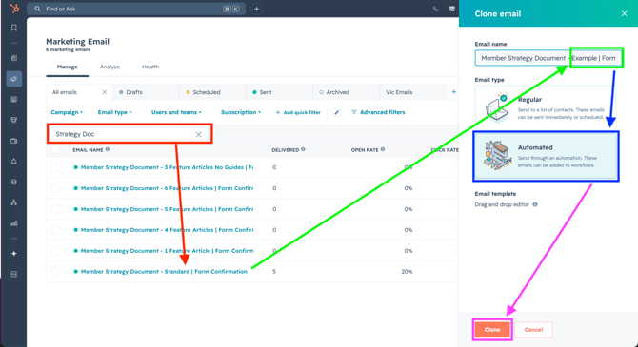Click into the Email name input field

[x=548, y=58]
